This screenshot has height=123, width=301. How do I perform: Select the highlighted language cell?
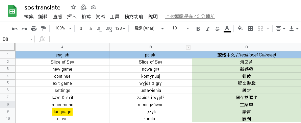(x=62, y=112)
